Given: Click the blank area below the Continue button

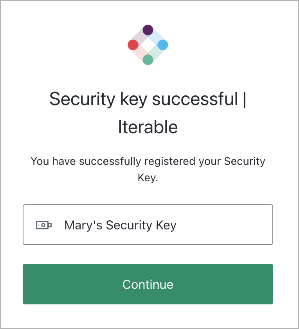Looking at the screenshot, I should coord(148,316).
